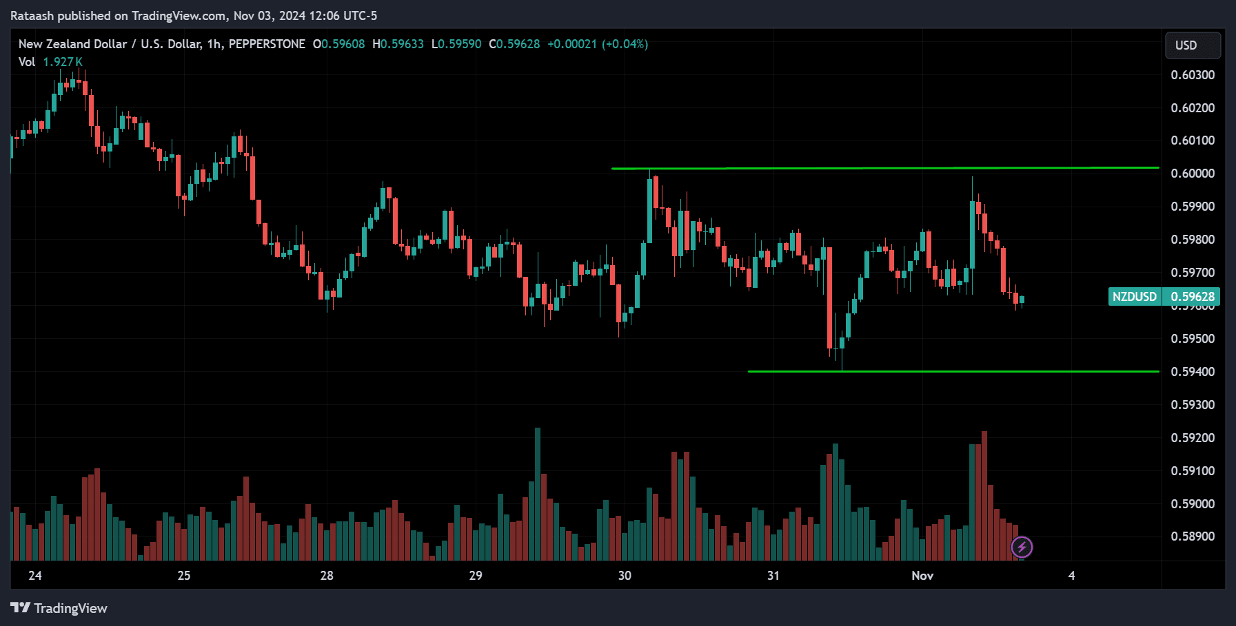Viewport: 1236px width, 626px height.
Task: Click the date label 28 on time axis
Action: [x=327, y=576]
